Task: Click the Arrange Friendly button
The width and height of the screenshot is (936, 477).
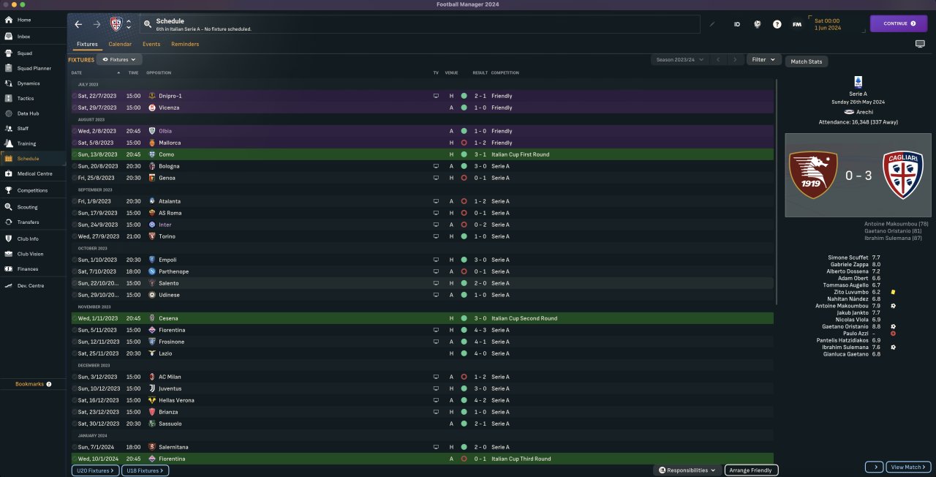Action: [x=751, y=470]
